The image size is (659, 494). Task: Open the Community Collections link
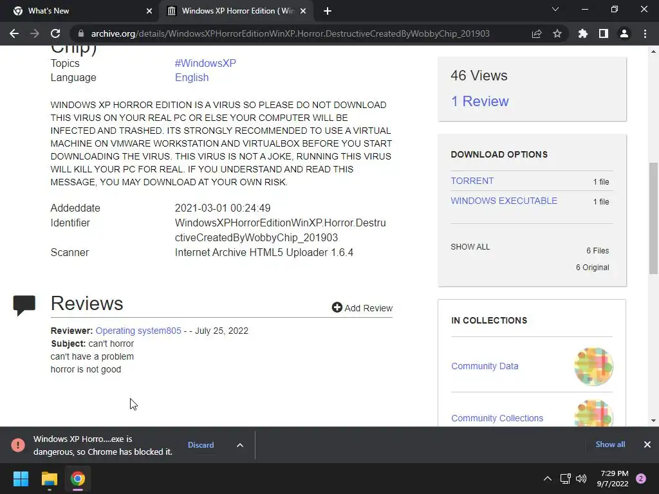point(497,418)
